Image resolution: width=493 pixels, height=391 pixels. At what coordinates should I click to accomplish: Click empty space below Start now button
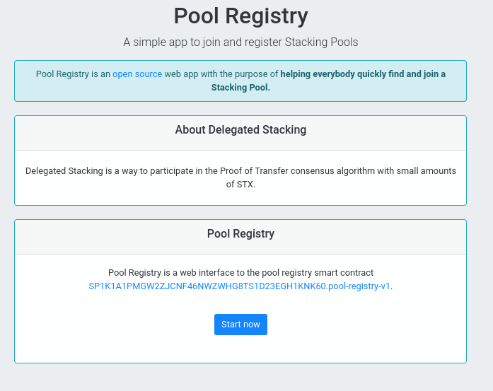click(240, 349)
